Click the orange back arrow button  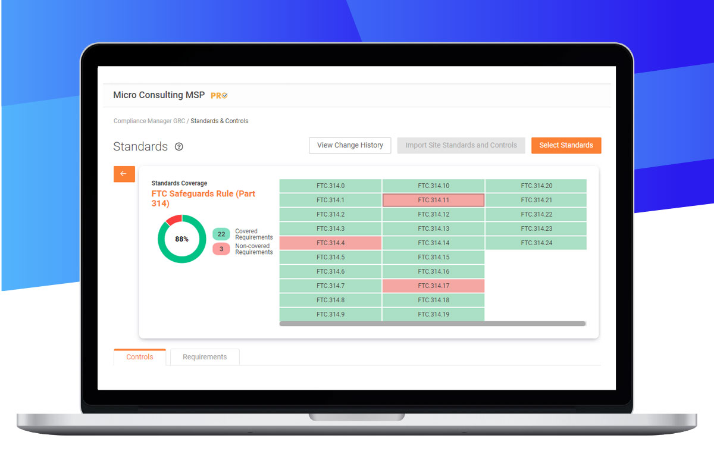124,174
